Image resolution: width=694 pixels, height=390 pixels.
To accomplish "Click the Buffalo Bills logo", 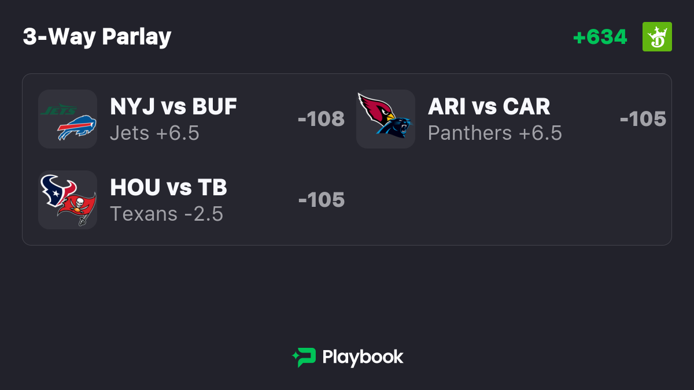I will [x=77, y=128].
